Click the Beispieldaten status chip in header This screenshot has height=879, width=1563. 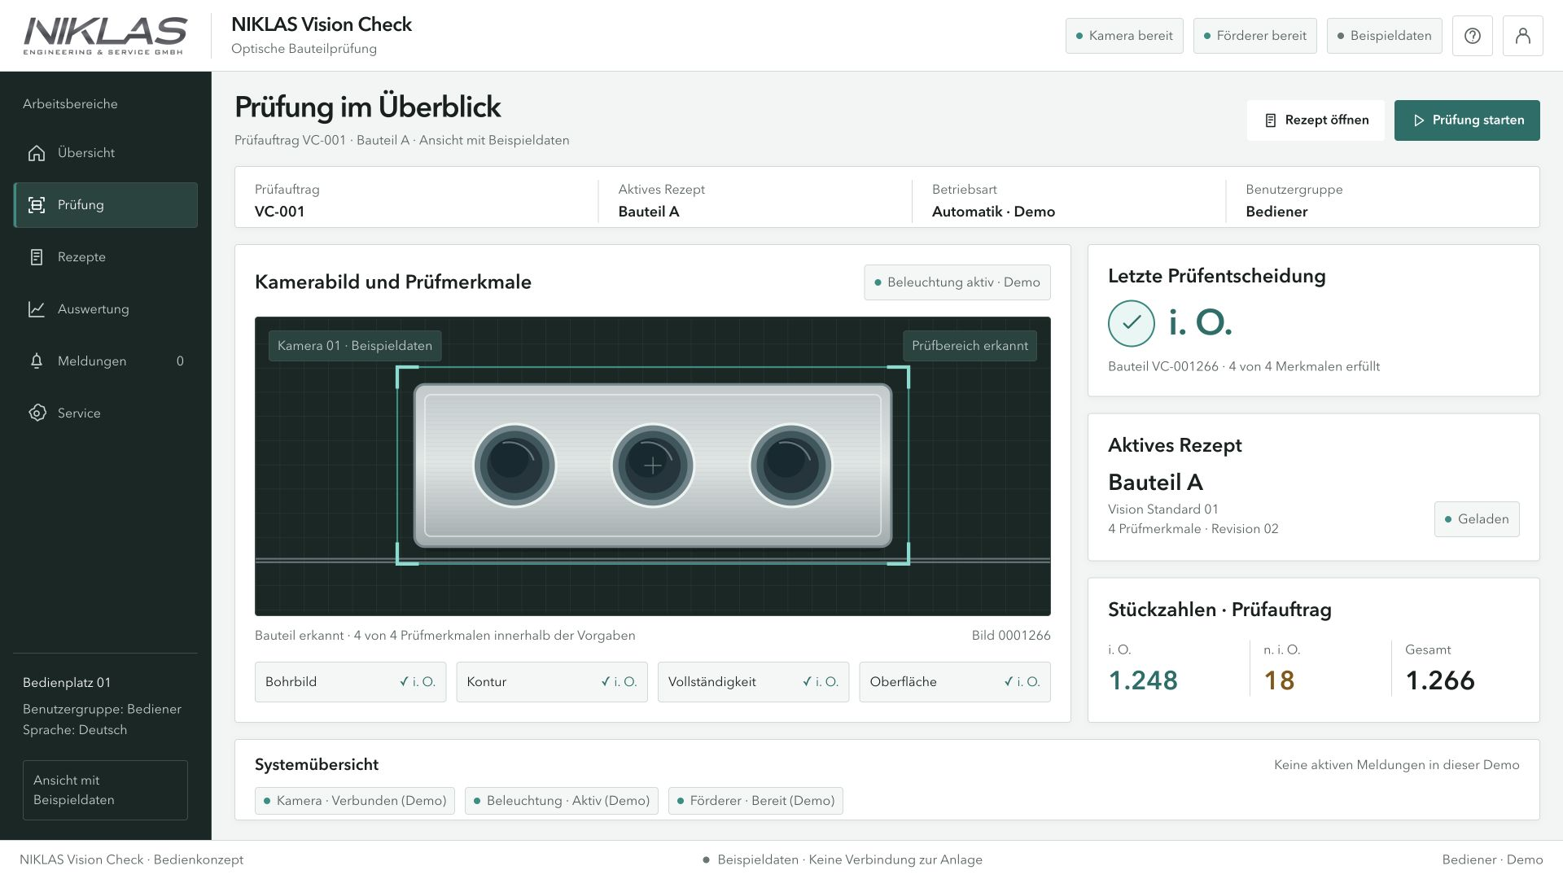click(x=1384, y=36)
